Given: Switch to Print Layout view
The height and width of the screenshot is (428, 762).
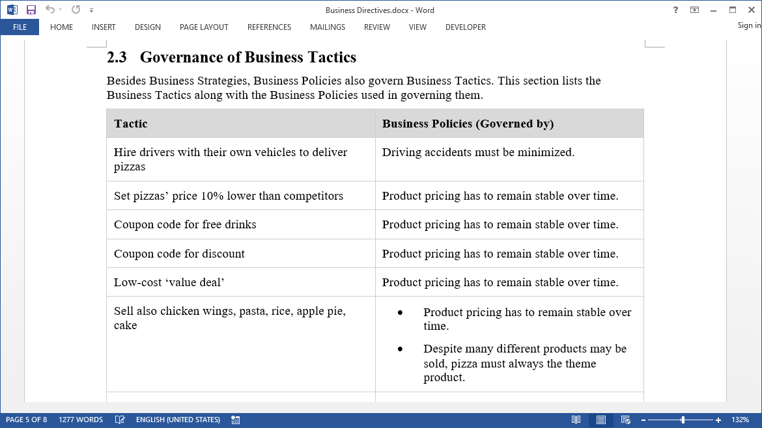Looking at the screenshot, I should (x=601, y=420).
